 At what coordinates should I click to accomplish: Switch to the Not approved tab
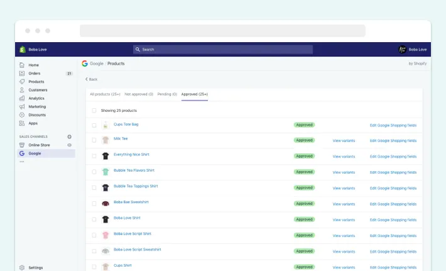pyautogui.click(x=139, y=94)
